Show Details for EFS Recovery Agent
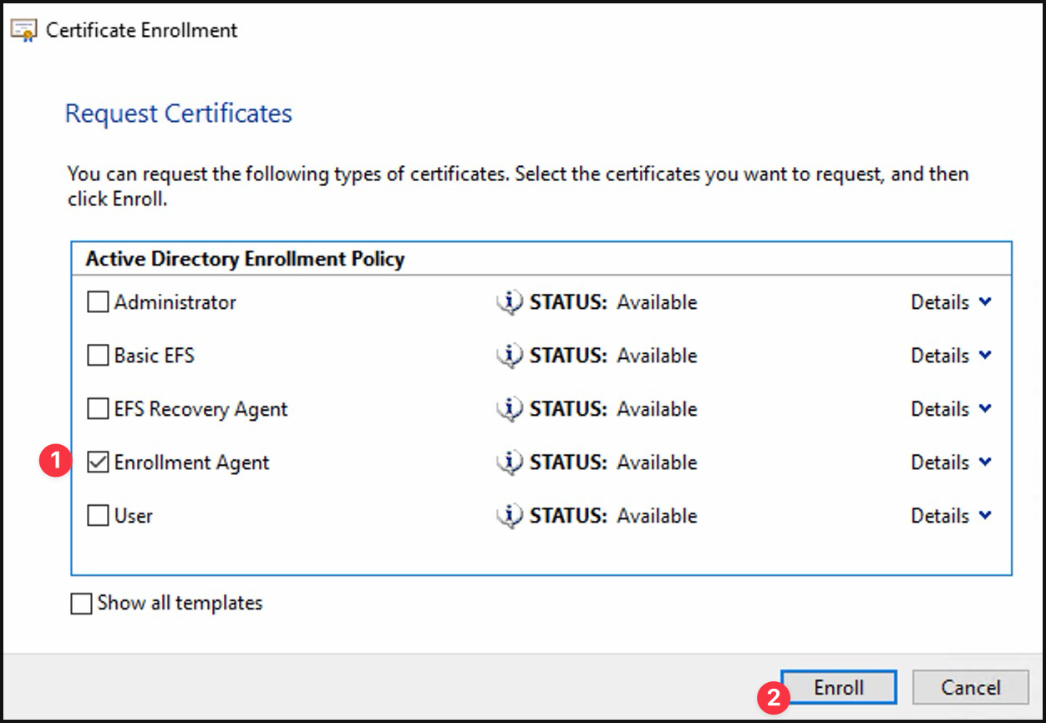The width and height of the screenshot is (1046, 723). (951, 409)
